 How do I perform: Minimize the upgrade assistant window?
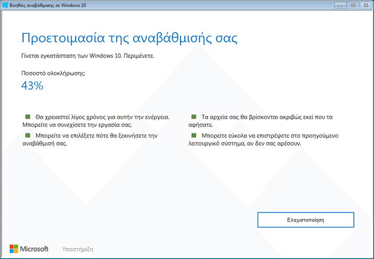coord(340,5)
